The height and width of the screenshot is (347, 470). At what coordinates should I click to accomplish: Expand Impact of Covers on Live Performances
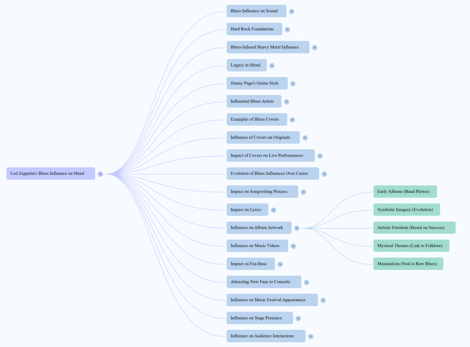pos(320,156)
